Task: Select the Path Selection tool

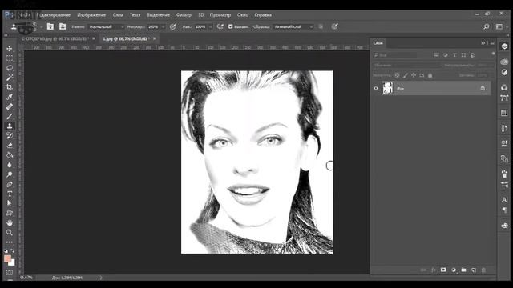Action: (x=10, y=203)
